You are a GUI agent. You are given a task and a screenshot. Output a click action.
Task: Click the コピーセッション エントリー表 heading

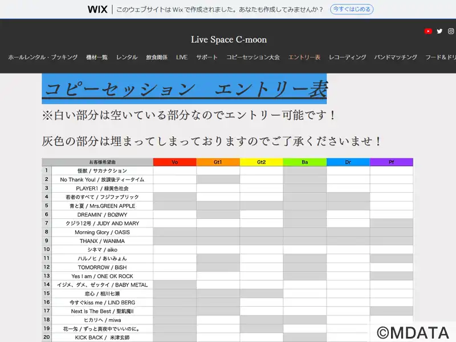(x=184, y=89)
